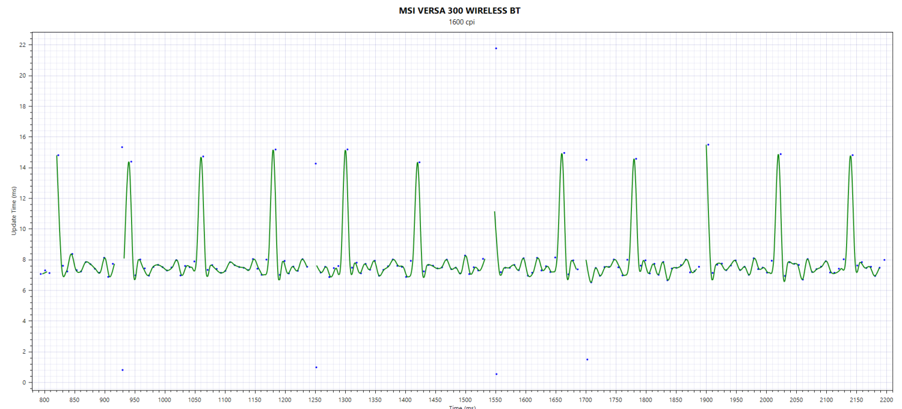Select the isolated 14.2 ms point above 1250
The image size is (902, 409).
coord(316,164)
